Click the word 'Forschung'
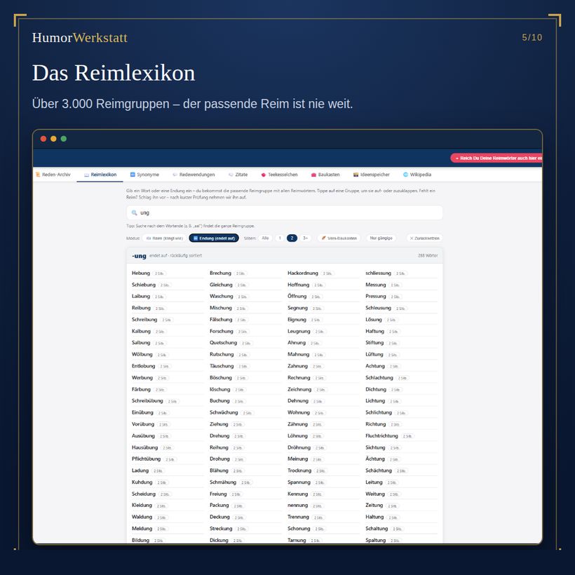Viewport: 575px width, 575px height. click(x=221, y=331)
